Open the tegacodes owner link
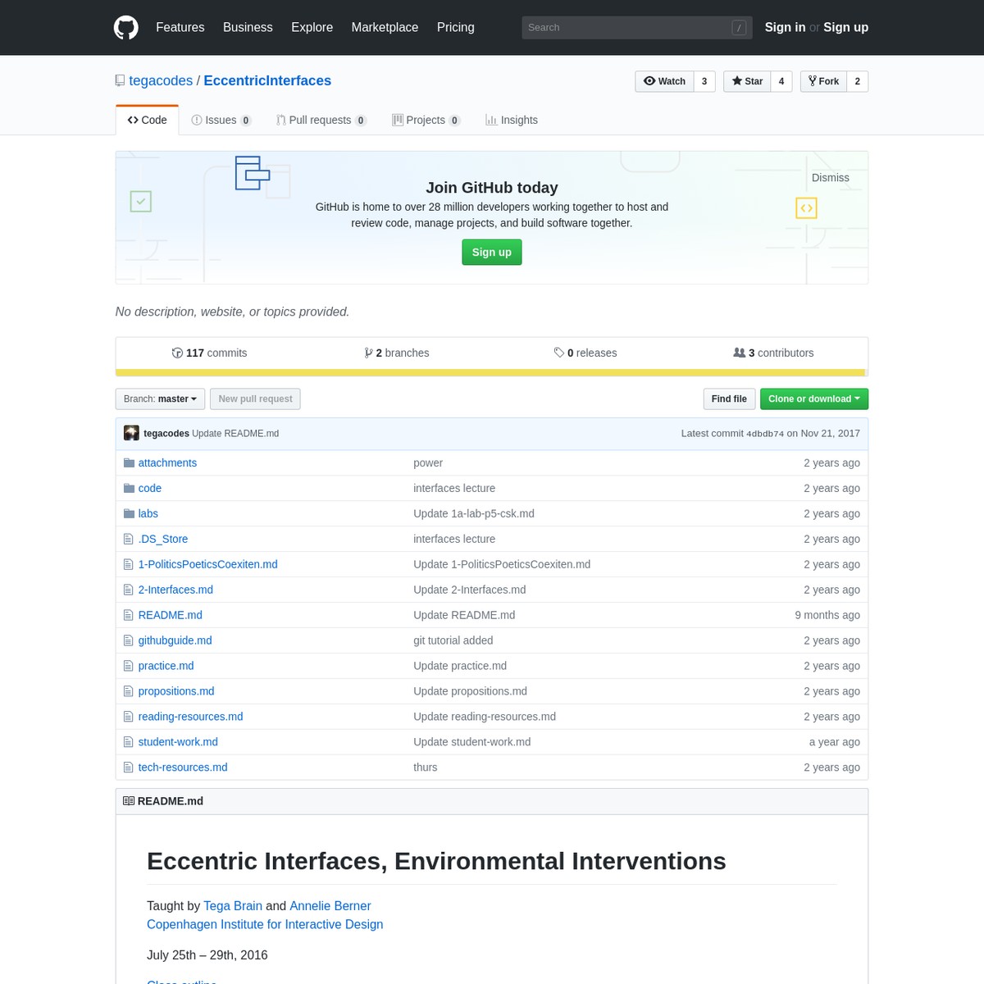Viewport: 984px width, 984px height. [161, 80]
